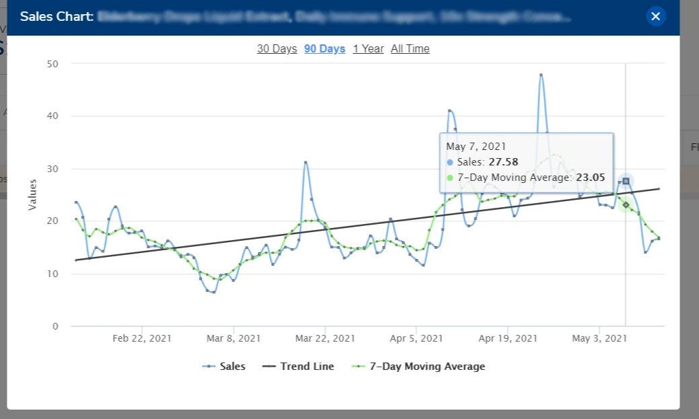Click the blue Sales legend marker icon
The width and height of the screenshot is (699, 419).
point(210,367)
